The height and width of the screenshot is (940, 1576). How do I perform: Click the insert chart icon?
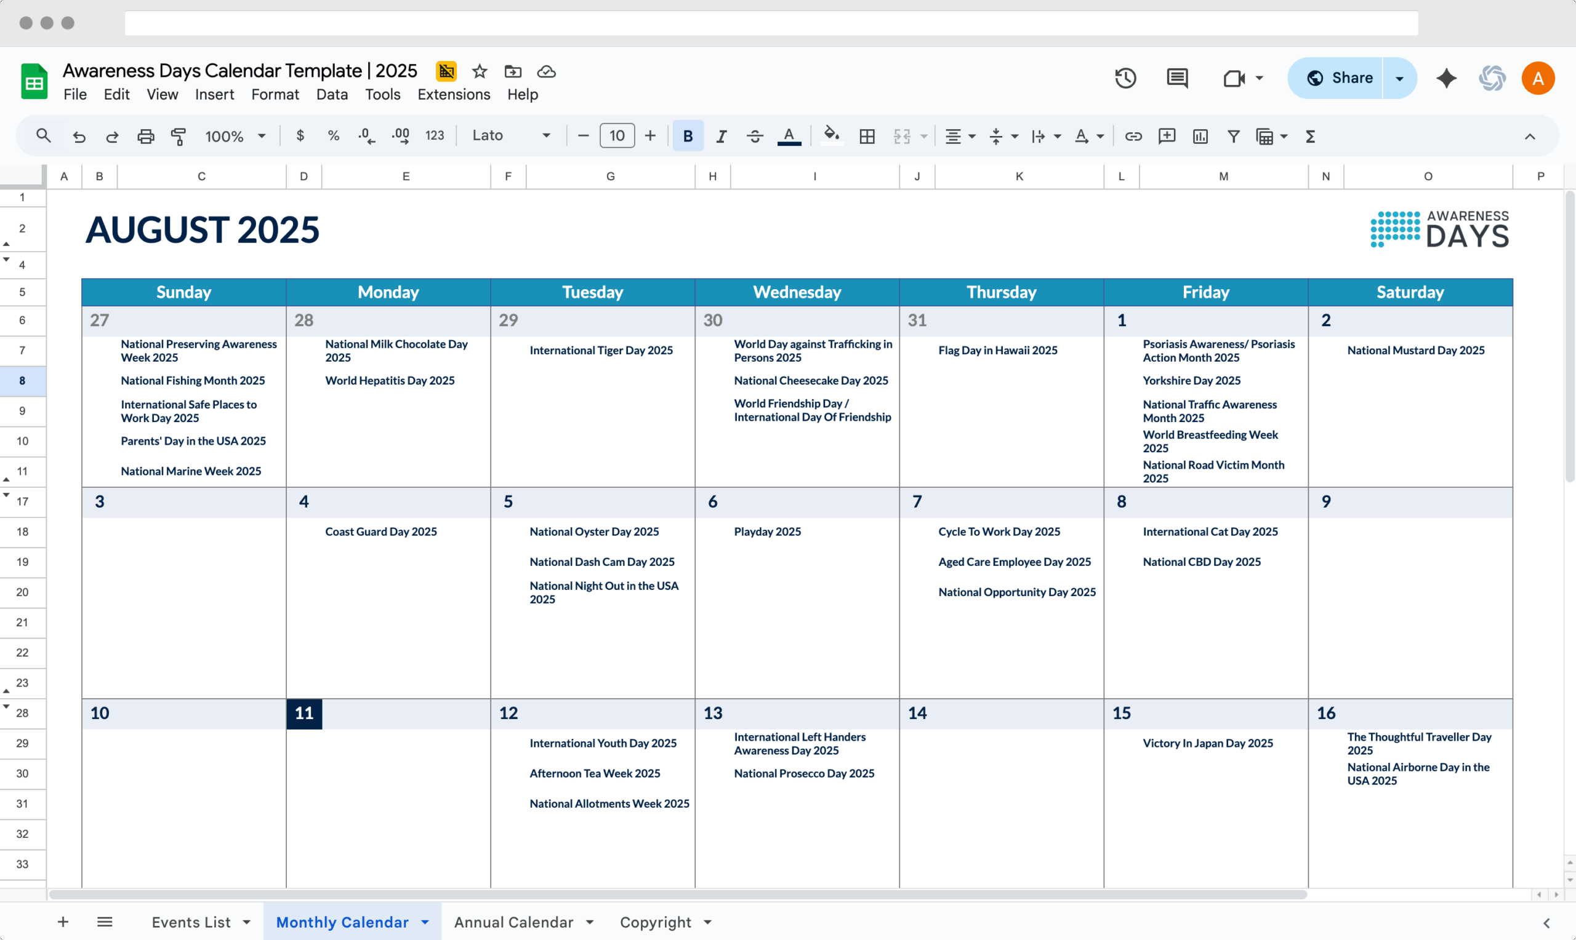[1200, 136]
